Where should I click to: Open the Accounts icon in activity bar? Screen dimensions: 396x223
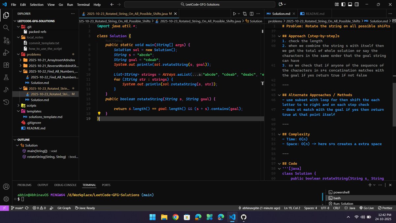(6, 187)
